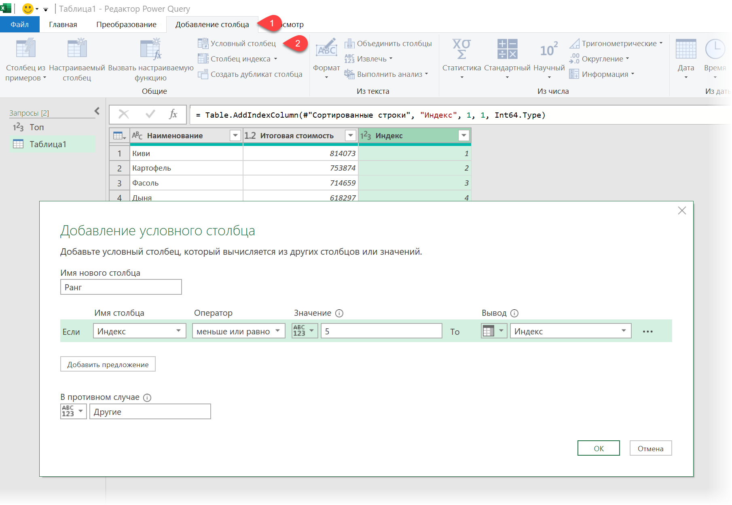Click the Время clock icon
Screen dimensions: 732x505
[x=715, y=49]
